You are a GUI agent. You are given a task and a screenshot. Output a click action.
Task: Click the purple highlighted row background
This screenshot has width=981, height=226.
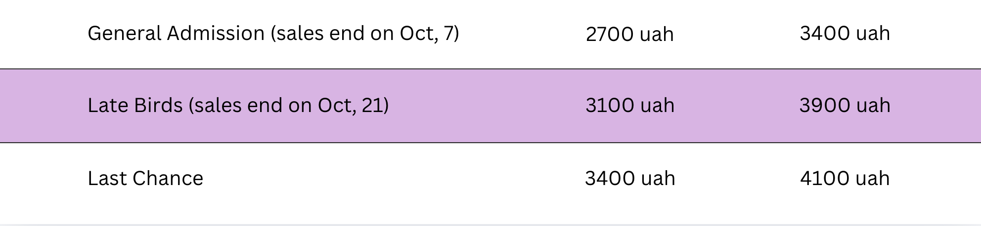[x=490, y=106]
